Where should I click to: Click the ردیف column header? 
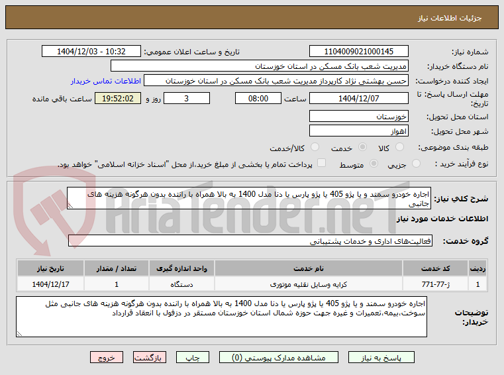(x=478, y=268)
